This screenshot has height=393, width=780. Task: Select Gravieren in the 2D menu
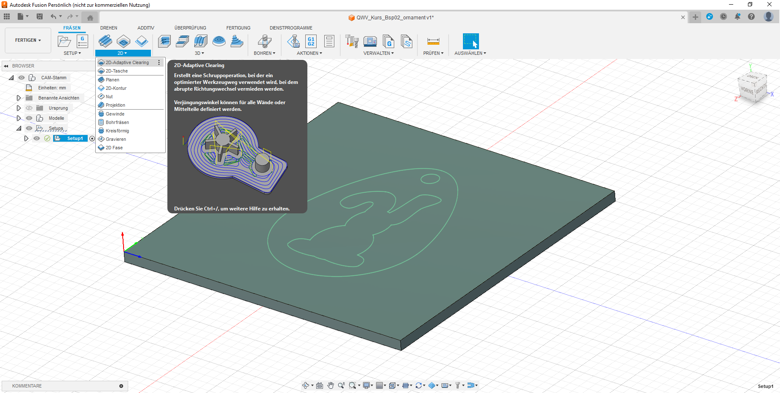click(116, 139)
